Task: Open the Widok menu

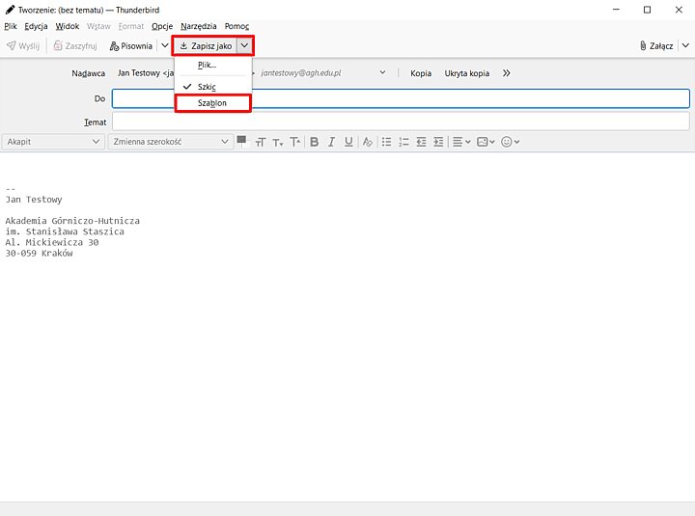Action: tap(67, 26)
